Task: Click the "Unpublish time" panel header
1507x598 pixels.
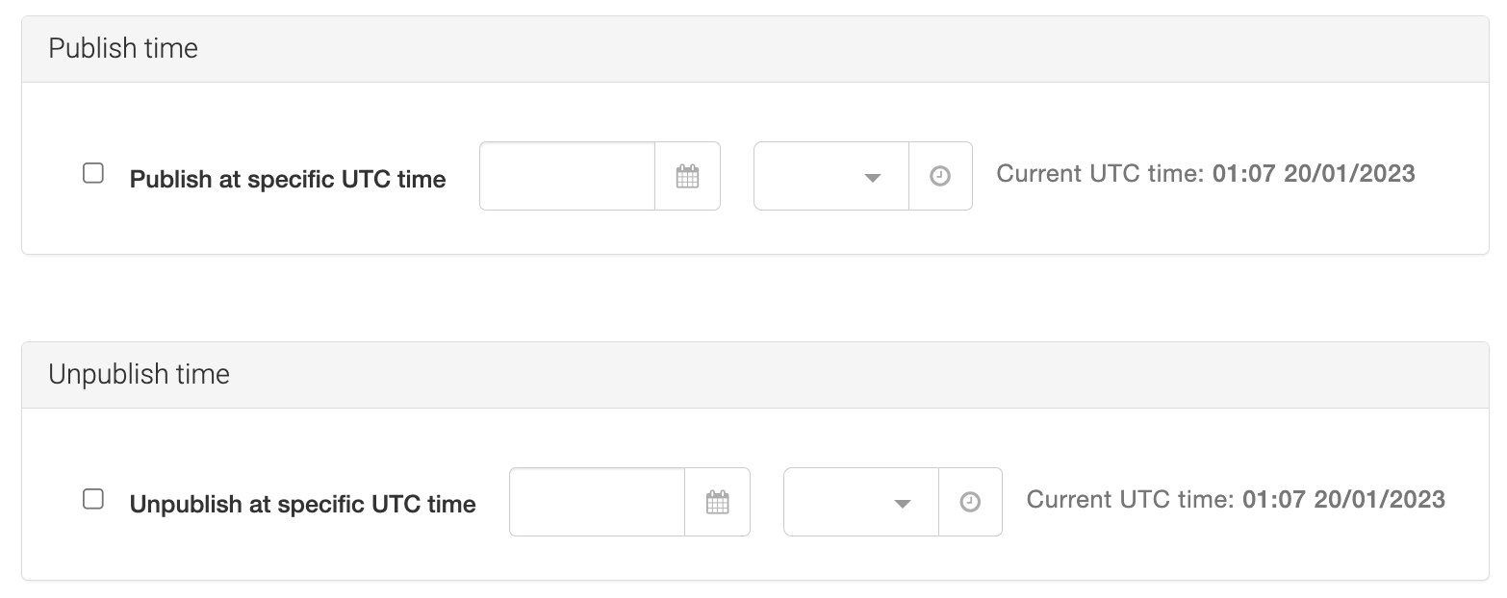Action: pos(139,374)
